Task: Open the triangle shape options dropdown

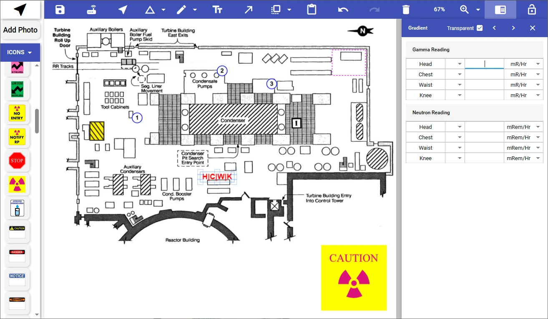Action: coord(163,10)
